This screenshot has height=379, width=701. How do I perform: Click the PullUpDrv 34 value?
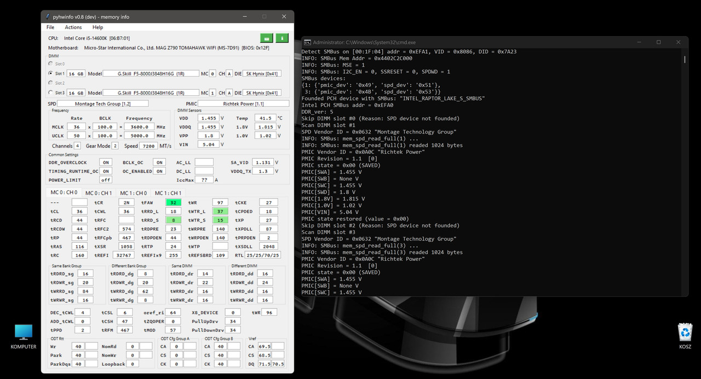[233, 321]
